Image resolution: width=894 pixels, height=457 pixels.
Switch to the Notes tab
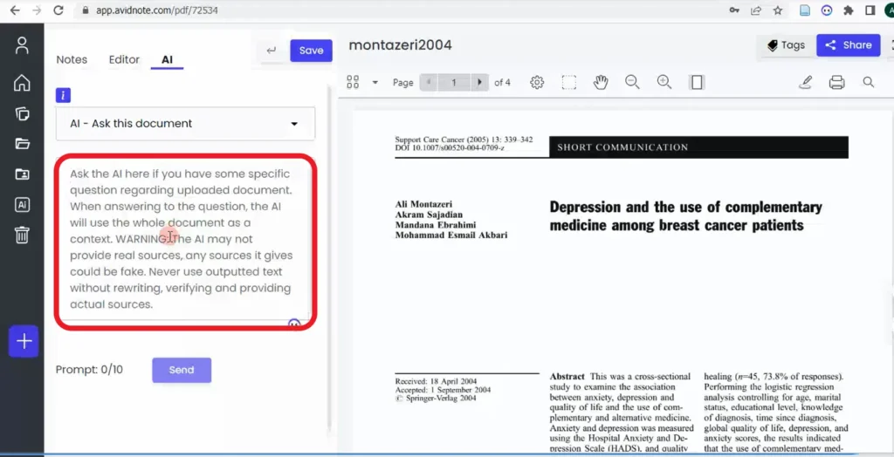pyautogui.click(x=72, y=59)
